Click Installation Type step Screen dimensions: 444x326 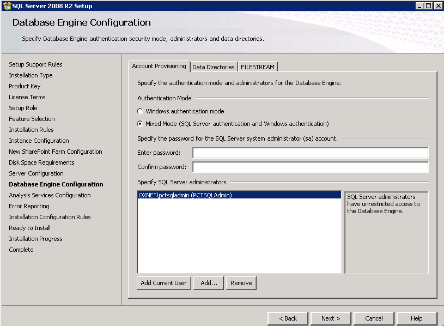pyautogui.click(x=31, y=75)
